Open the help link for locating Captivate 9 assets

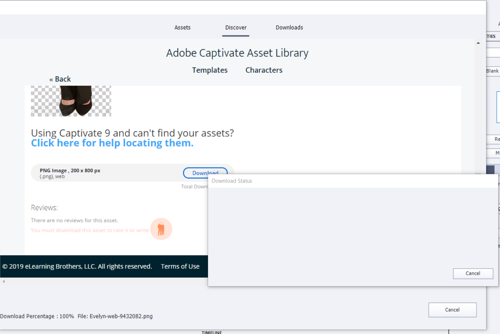(112, 143)
